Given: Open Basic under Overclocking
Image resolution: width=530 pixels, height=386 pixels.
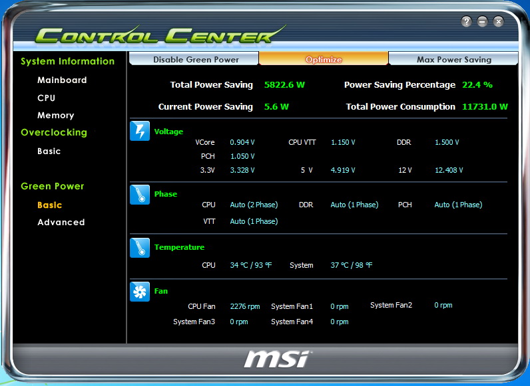Looking at the screenshot, I should pyautogui.click(x=49, y=151).
